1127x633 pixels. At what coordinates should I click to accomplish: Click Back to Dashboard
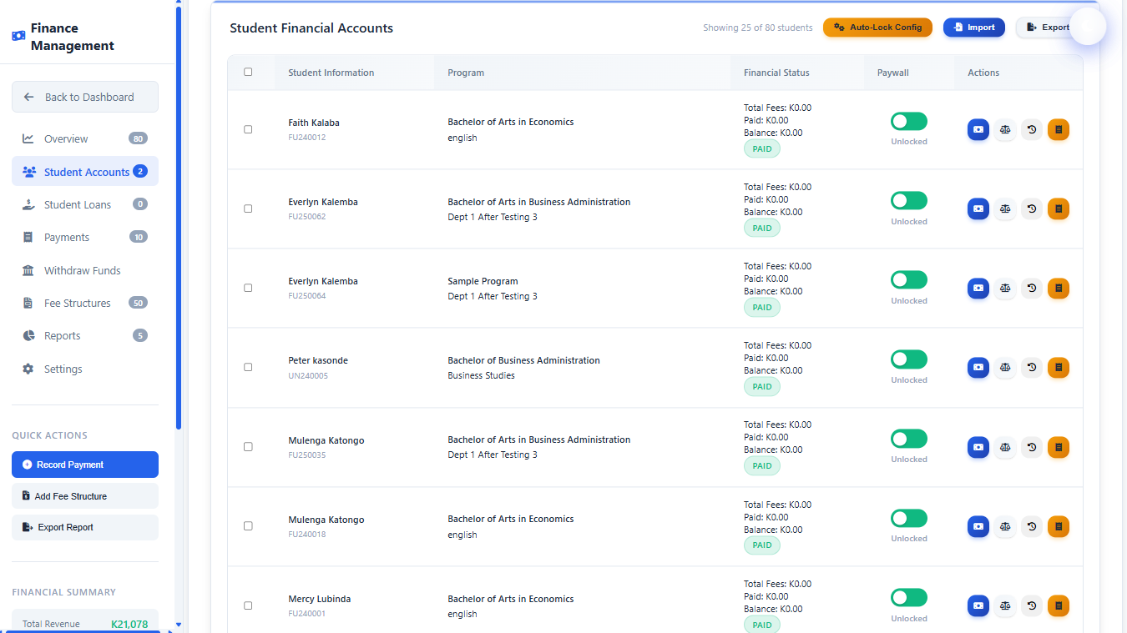pos(85,97)
